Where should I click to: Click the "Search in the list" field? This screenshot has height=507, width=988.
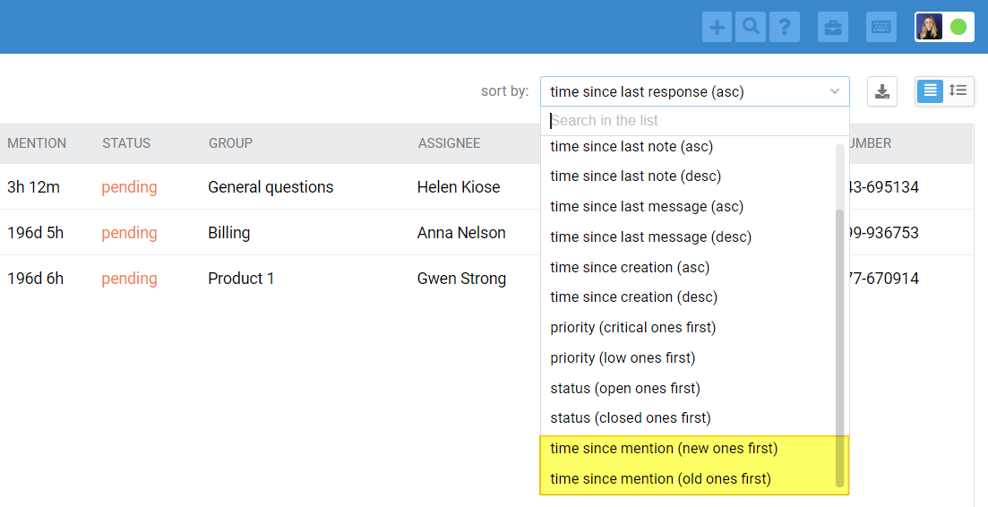[694, 121]
